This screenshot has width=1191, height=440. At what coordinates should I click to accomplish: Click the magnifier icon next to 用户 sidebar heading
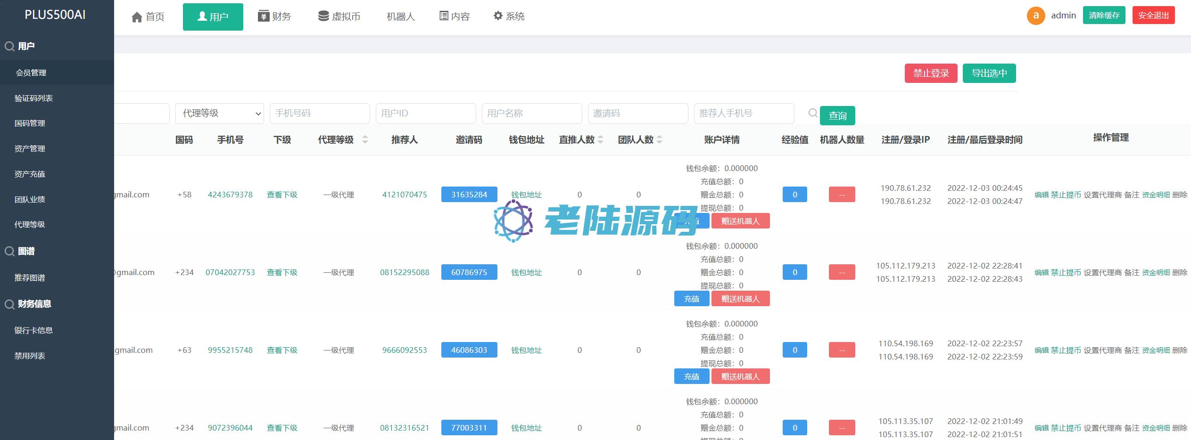tap(9, 46)
